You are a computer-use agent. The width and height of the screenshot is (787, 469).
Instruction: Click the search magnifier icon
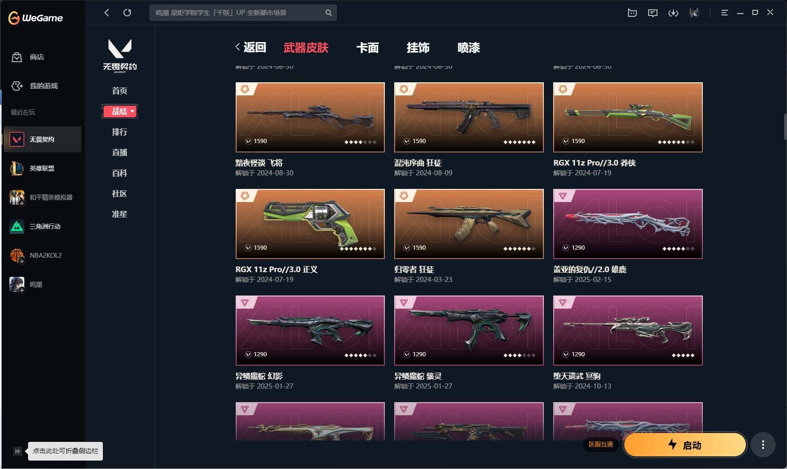click(x=328, y=13)
